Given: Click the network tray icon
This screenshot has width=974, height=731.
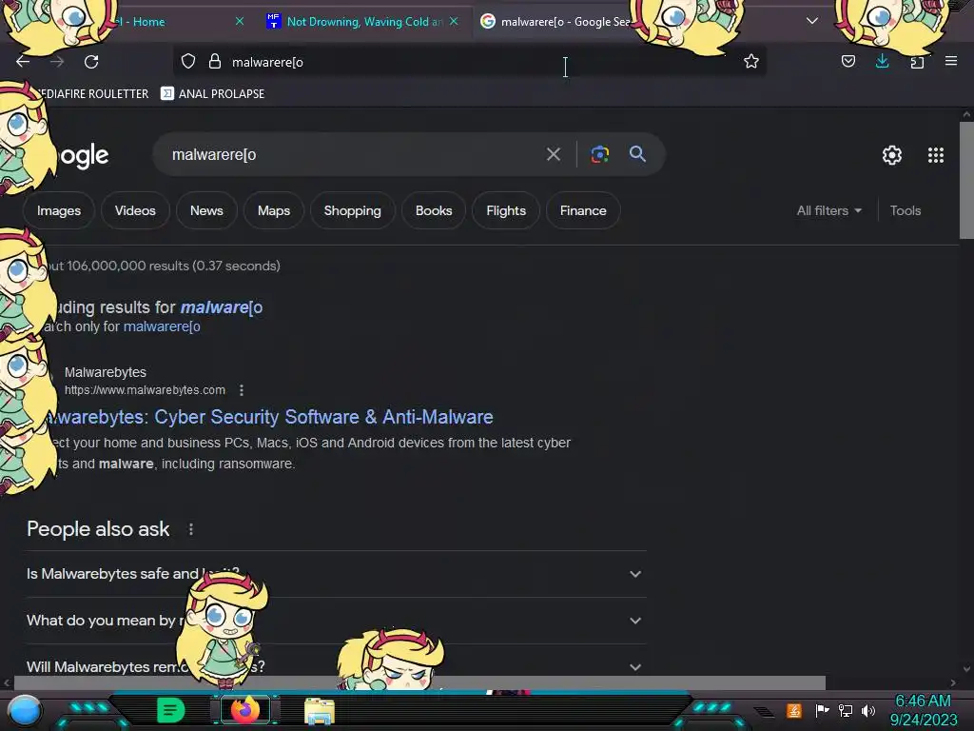Looking at the screenshot, I should [x=845, y=710].
